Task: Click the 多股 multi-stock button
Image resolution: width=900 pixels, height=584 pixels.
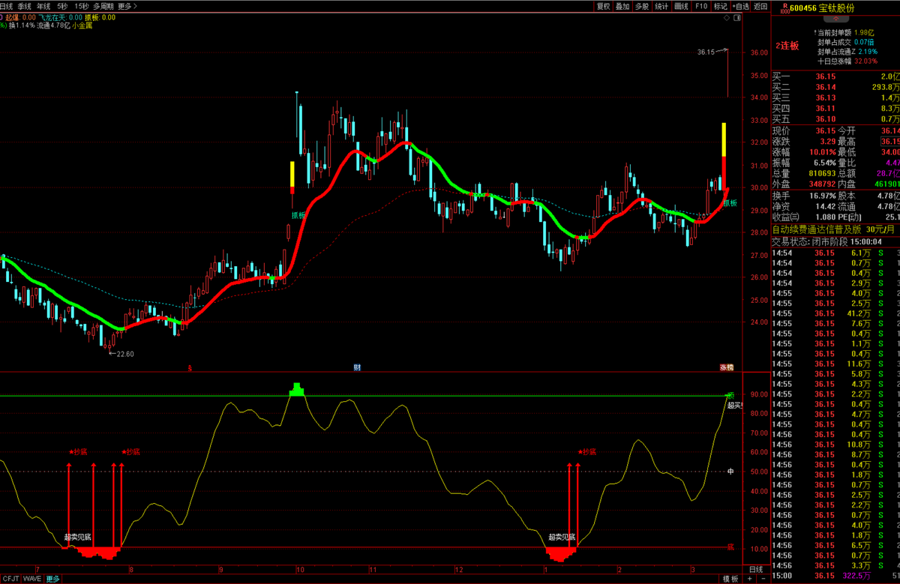Action: [642, 6]
